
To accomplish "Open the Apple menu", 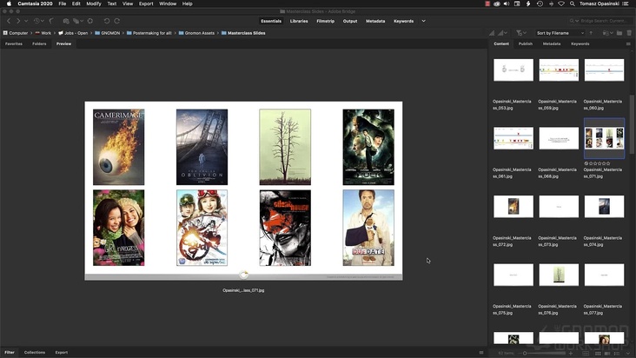I will [9, 3].
